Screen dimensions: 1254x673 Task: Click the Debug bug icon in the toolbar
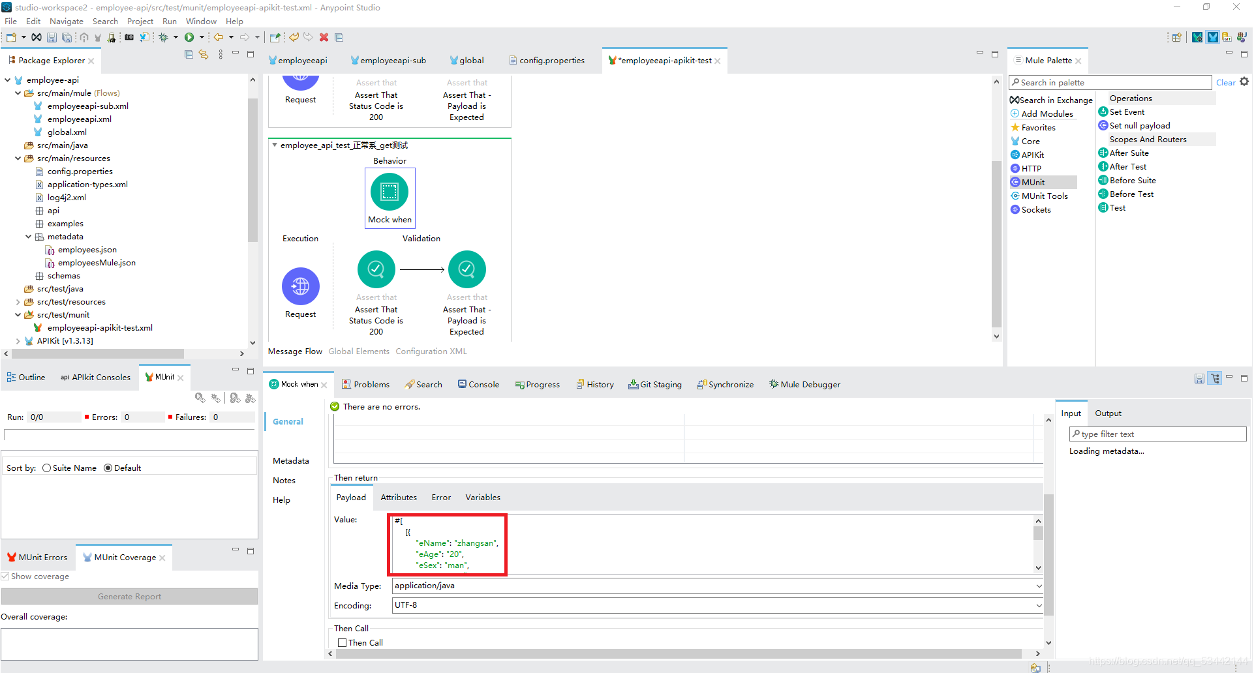(x=164, y=37)
